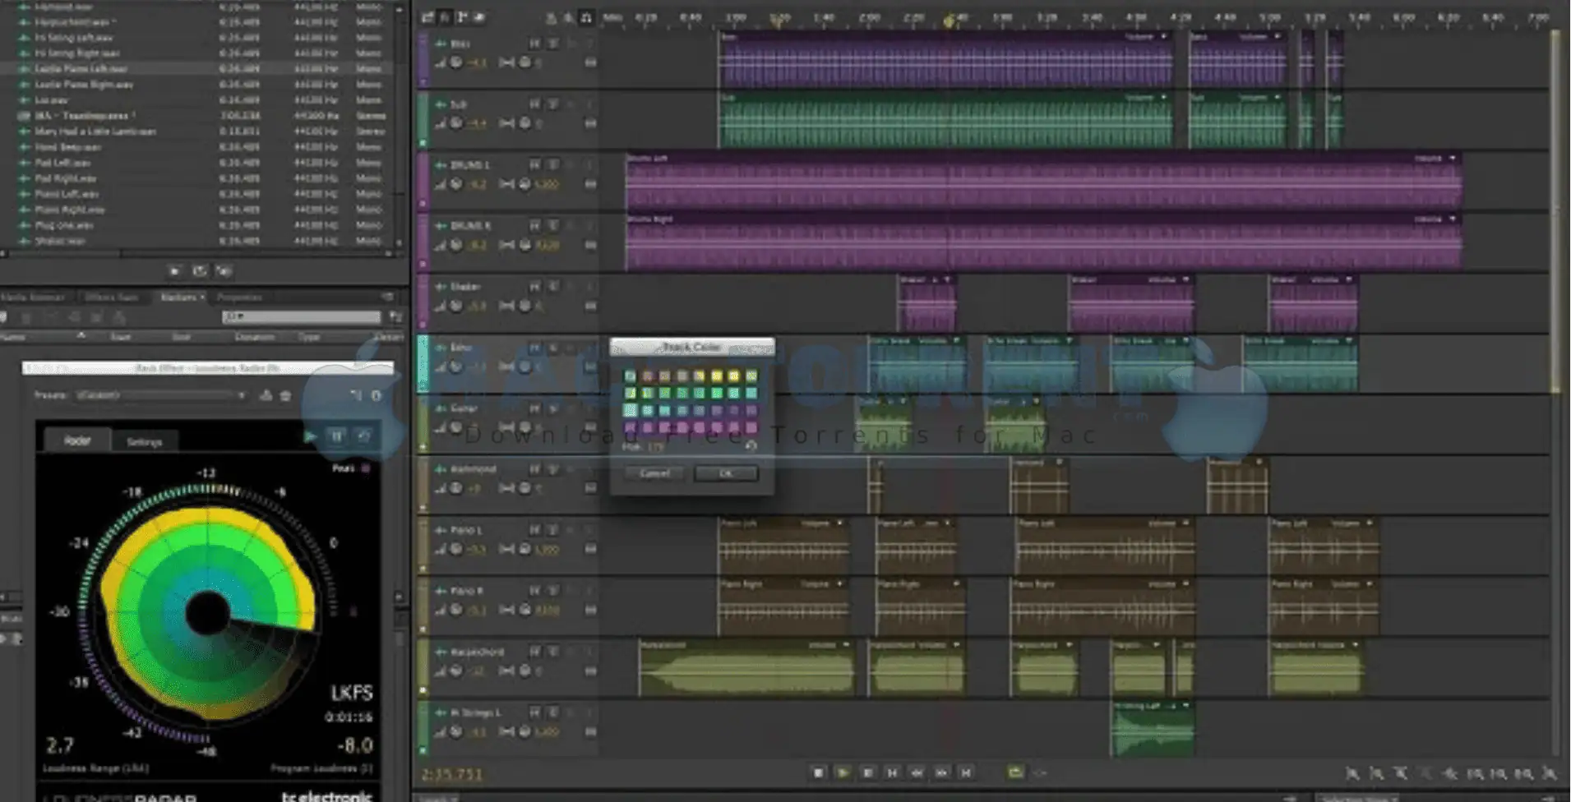Screen dimensions: 1571x802
Task: Reset the loudness radar measurement
Action: coord(363,436)
